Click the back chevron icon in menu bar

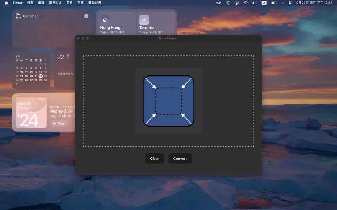(283, 3)
